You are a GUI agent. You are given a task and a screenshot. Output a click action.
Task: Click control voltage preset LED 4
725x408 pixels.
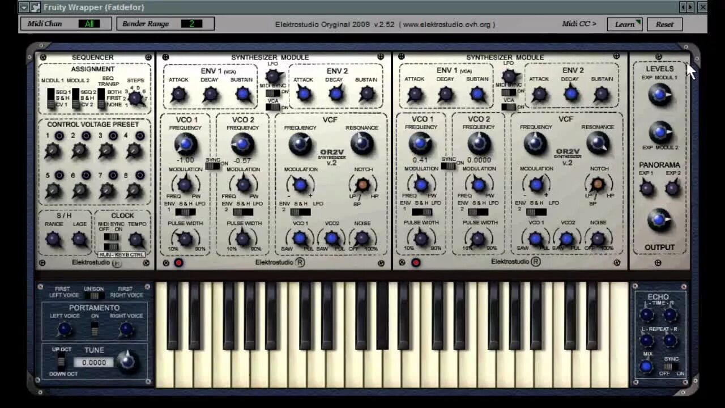[139, 136]
